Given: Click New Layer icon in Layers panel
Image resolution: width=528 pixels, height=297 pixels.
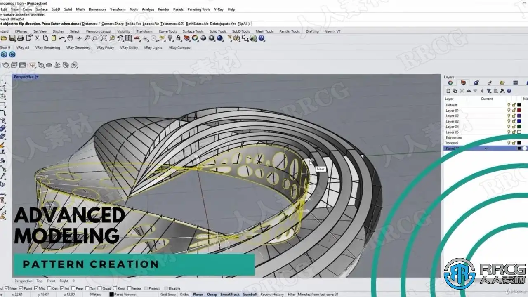Looking at the screenshot, I should click(x=448, y=91).
